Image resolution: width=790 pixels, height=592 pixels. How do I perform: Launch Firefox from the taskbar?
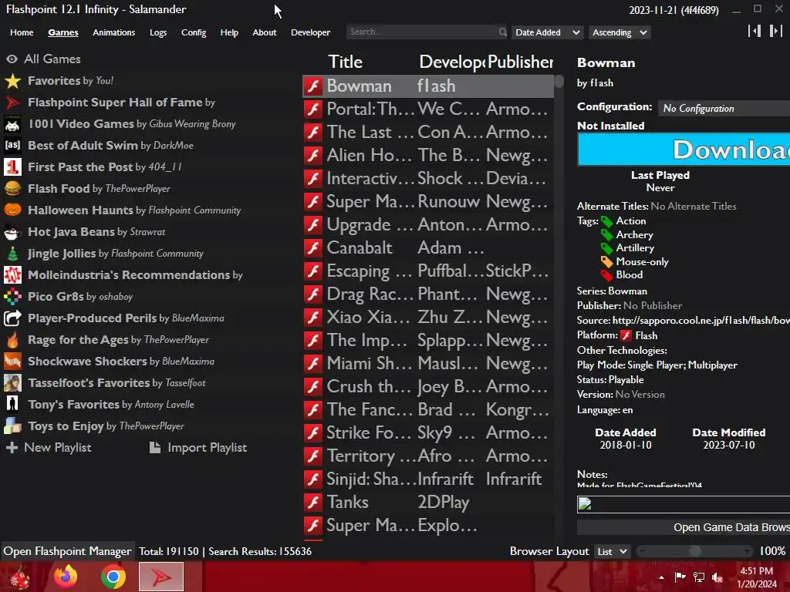click(x=66, y=577)
